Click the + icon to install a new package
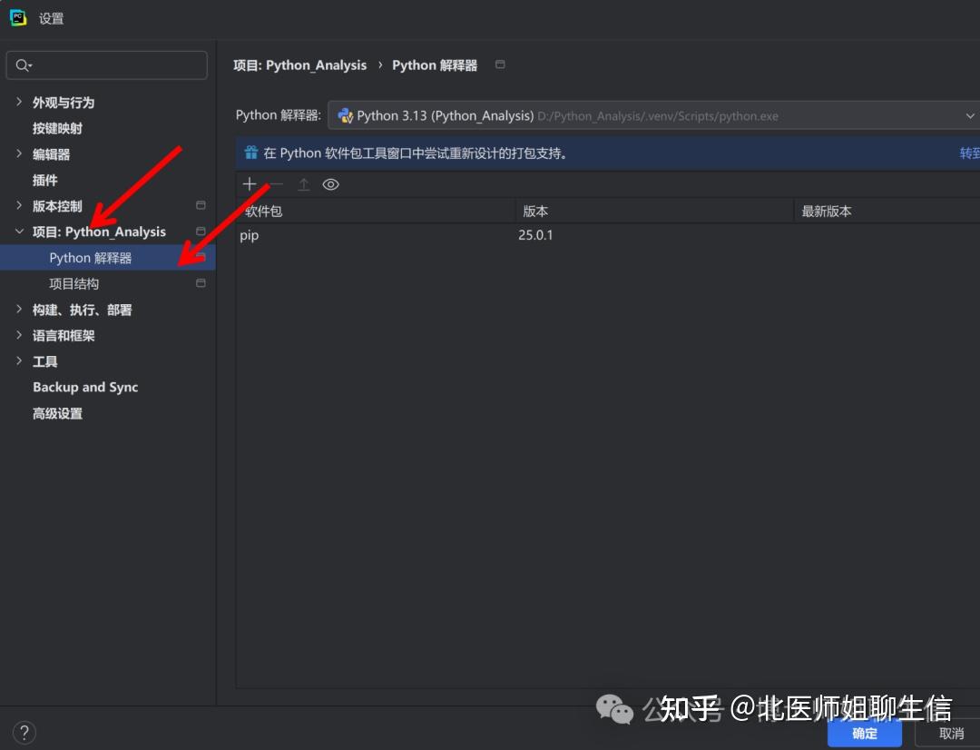 [x=250, y=183]
